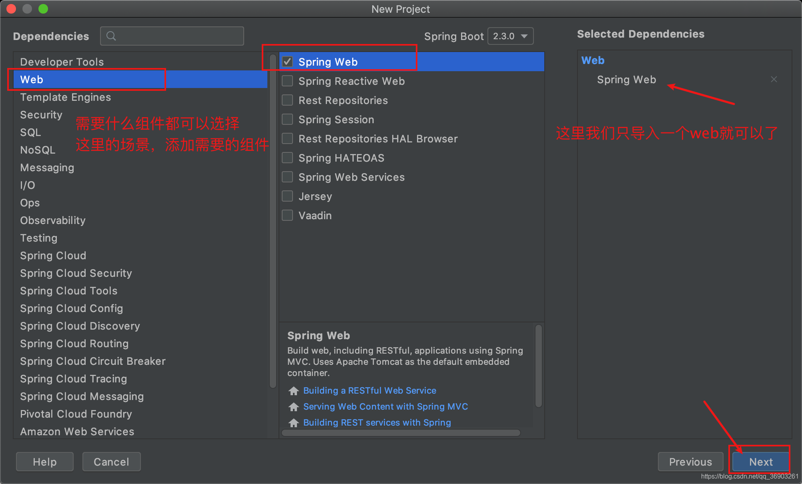Open Spring Cloud Tools category
This screenshot has height=484, width=802.
(140, 290)
